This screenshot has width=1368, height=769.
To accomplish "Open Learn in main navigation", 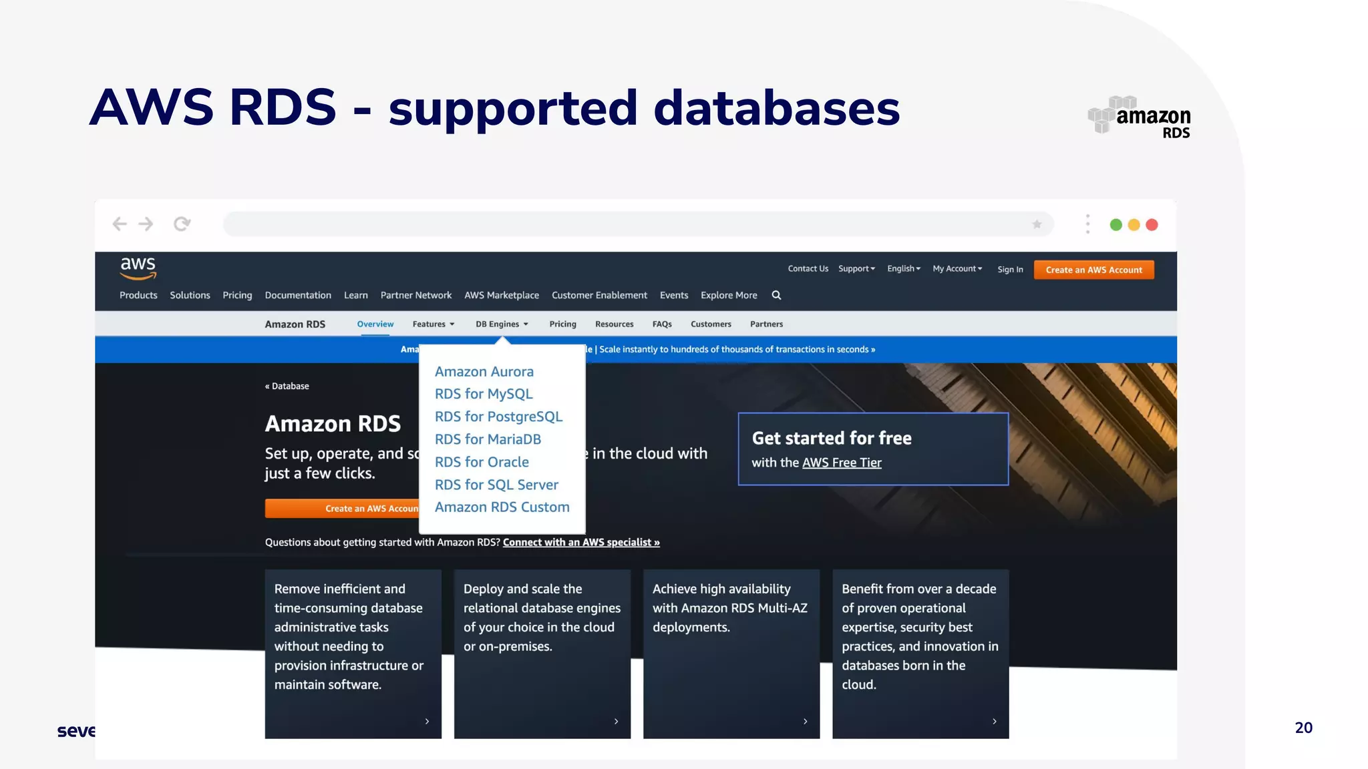I will (x=356, y=295).
